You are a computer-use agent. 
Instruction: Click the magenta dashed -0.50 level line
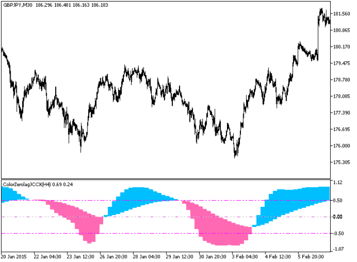pos(139,234)
